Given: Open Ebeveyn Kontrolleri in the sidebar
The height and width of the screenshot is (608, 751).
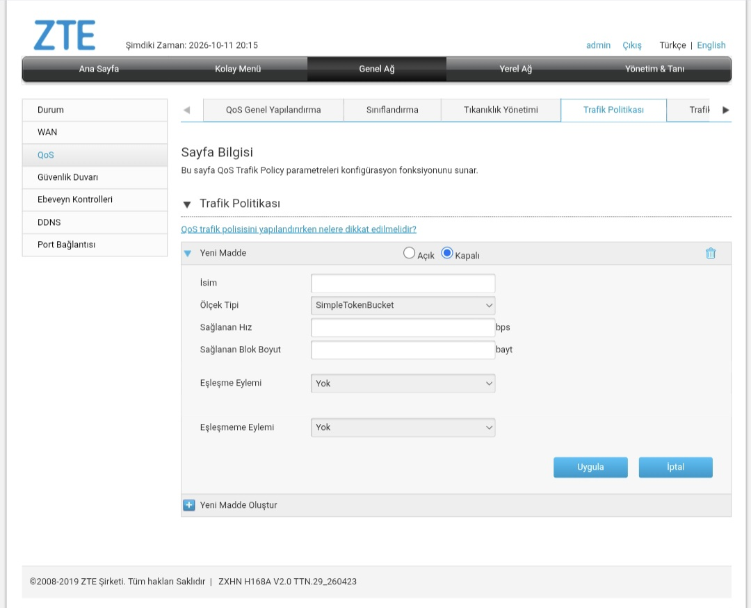Looking at the screenshot, I should [95, 199].
